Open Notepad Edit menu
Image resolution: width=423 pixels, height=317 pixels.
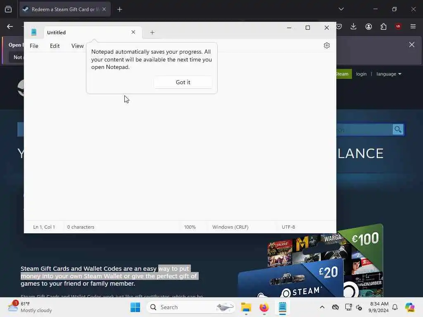point(55,46)
